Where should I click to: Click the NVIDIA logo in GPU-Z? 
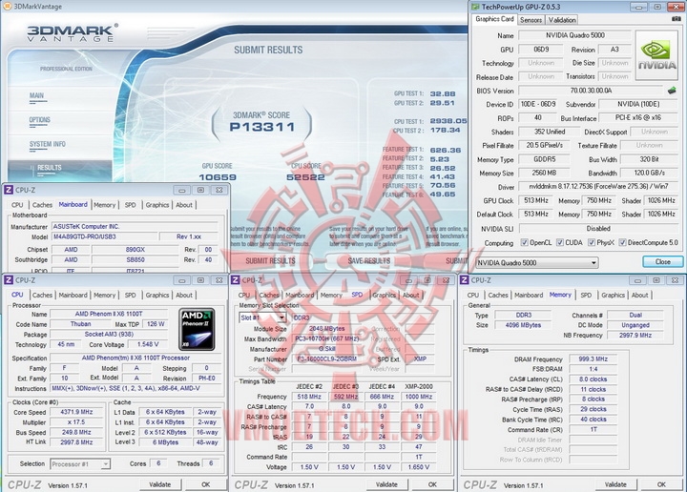(x=656, y=54)
